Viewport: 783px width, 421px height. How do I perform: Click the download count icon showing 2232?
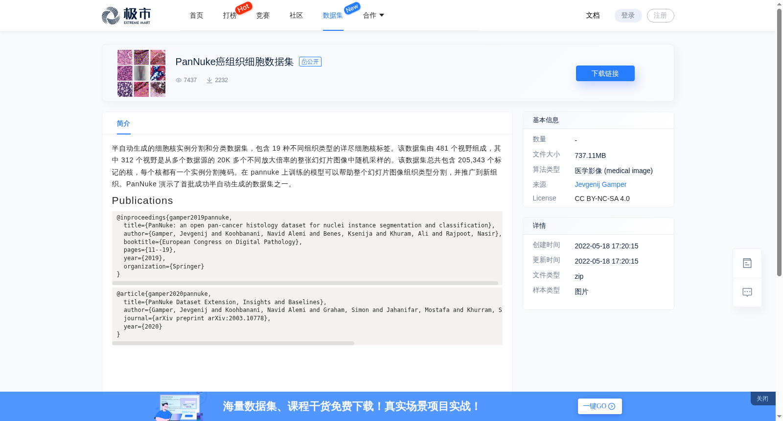tap(209, 80)
